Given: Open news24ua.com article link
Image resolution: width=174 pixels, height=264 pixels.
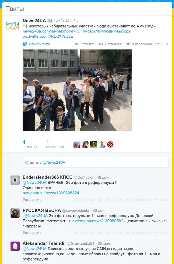Looking at the screenshot, I should click(52, 31).
